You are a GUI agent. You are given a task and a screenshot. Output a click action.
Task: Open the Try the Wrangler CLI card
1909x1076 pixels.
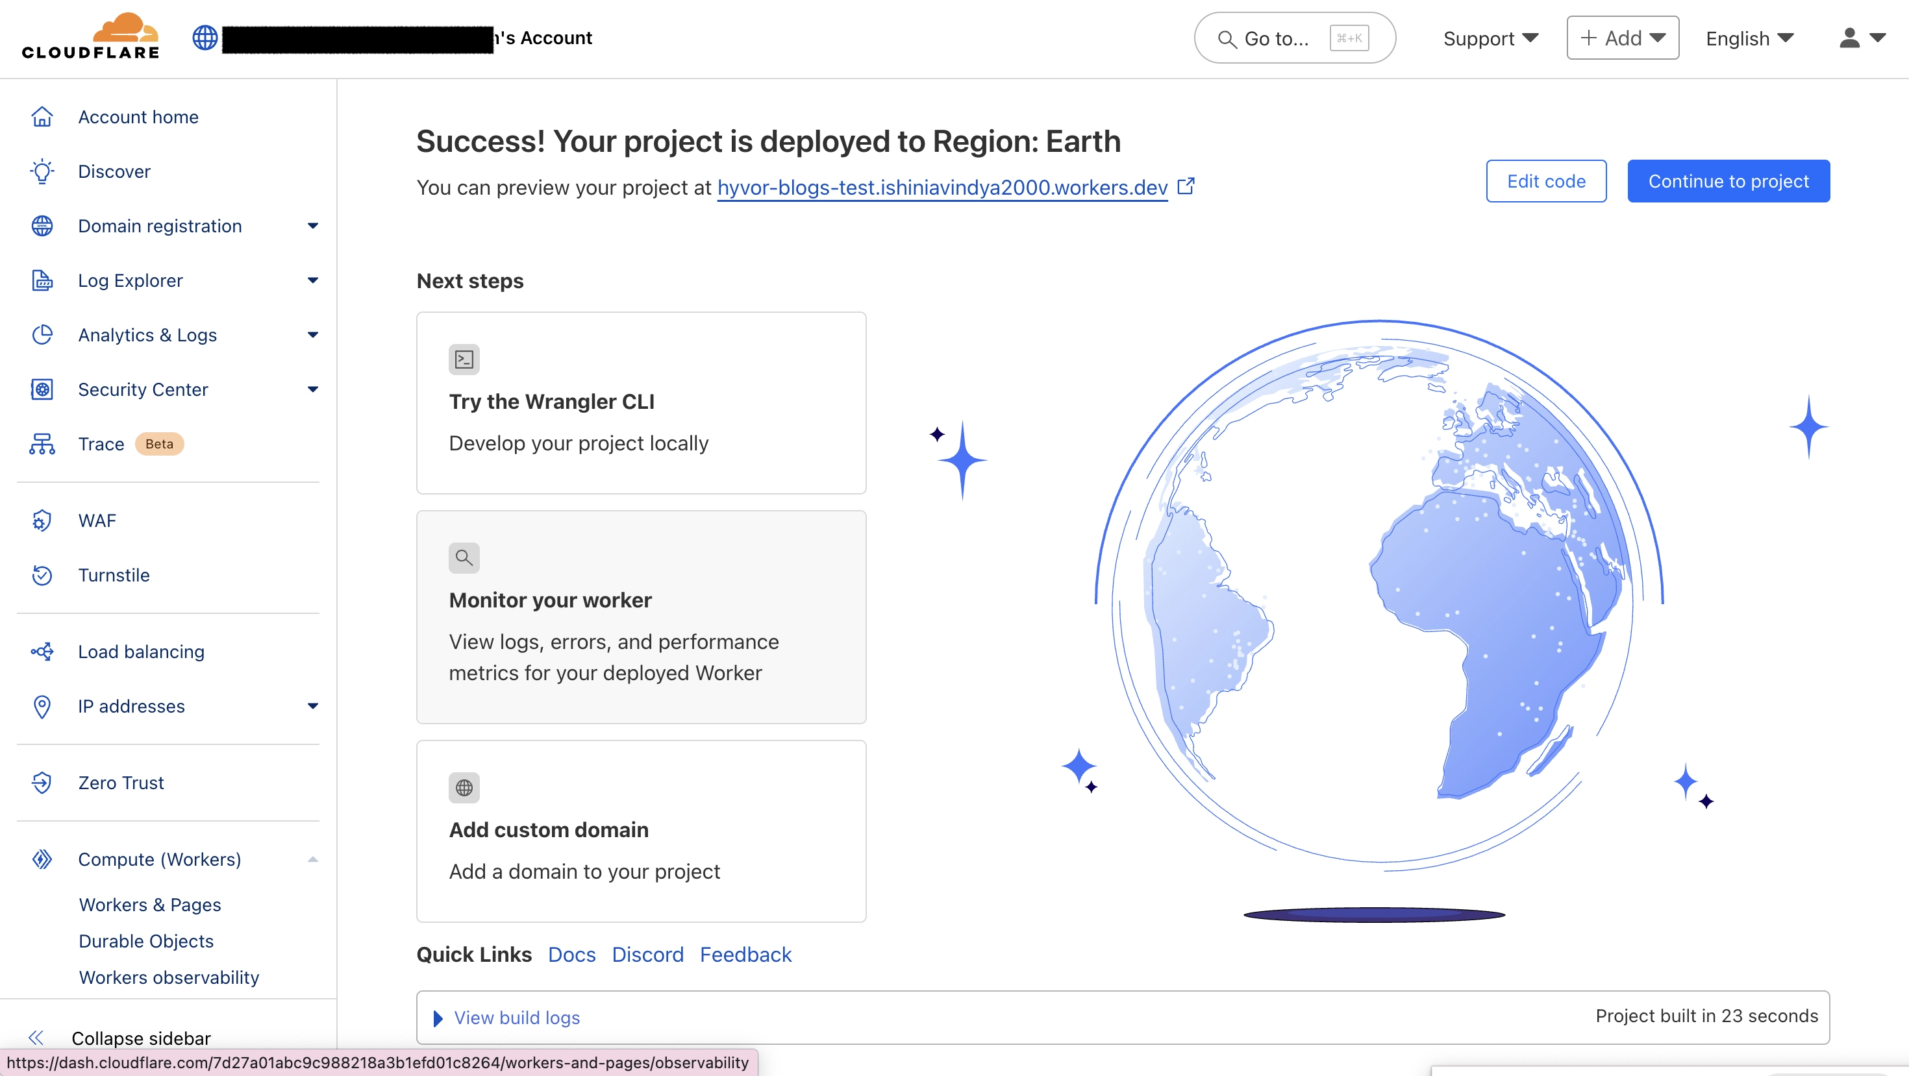[x=641, y=403]
